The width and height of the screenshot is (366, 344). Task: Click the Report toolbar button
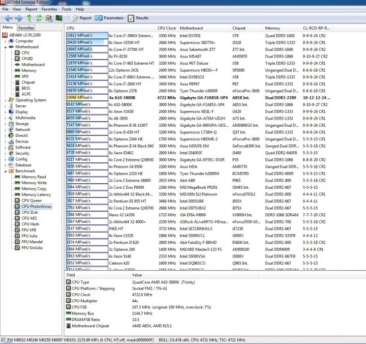81,18
